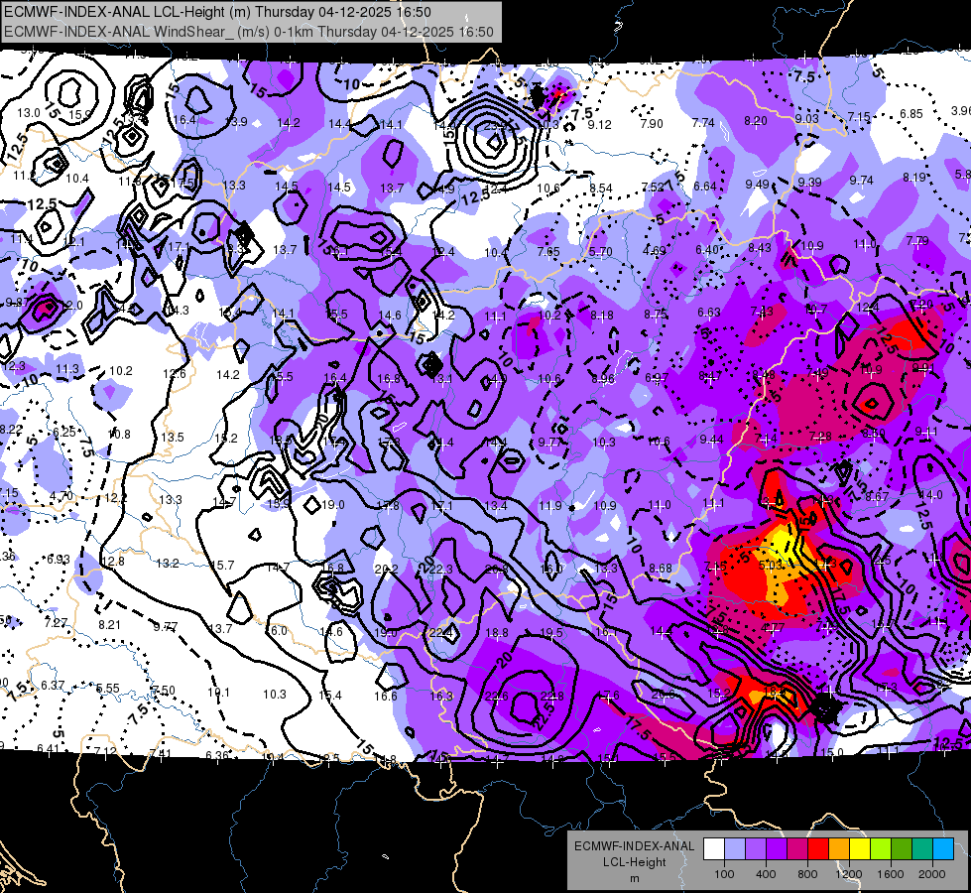Click the wind shear value '22.3'
This screenshot has width=971, height=893.
441,569
